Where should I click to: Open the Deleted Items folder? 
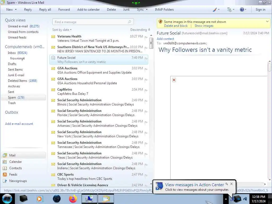pos(22,81)
